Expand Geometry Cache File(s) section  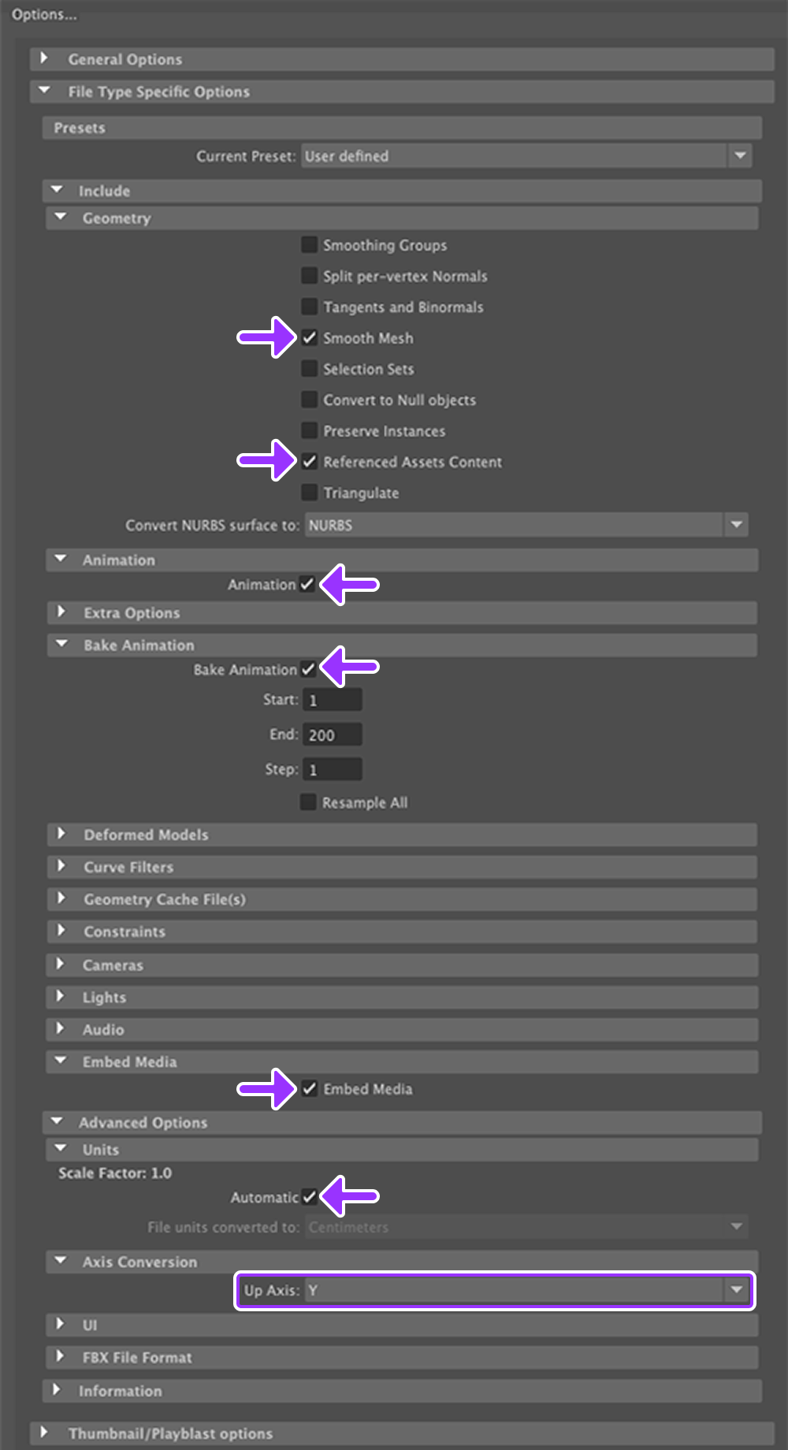coord(402,899)
